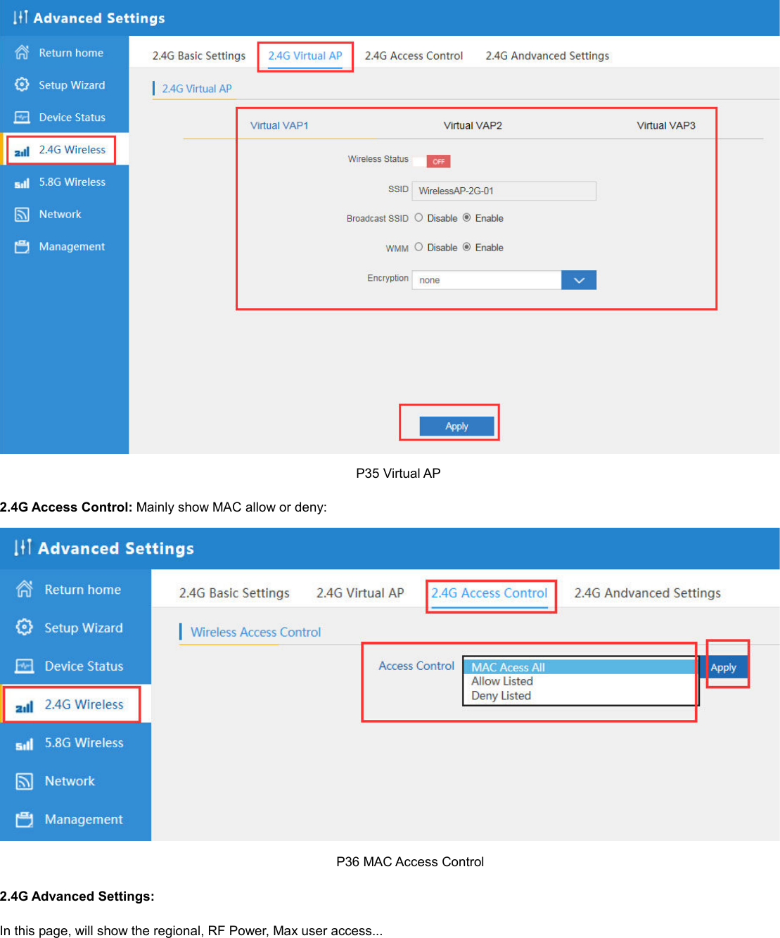780x938 pixels.
Task: Click Device Status link in top sidebar
Action: (72, 118)
